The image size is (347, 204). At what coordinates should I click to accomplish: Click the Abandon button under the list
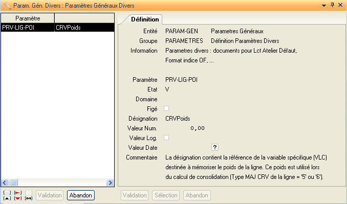(x=81, y=195)
